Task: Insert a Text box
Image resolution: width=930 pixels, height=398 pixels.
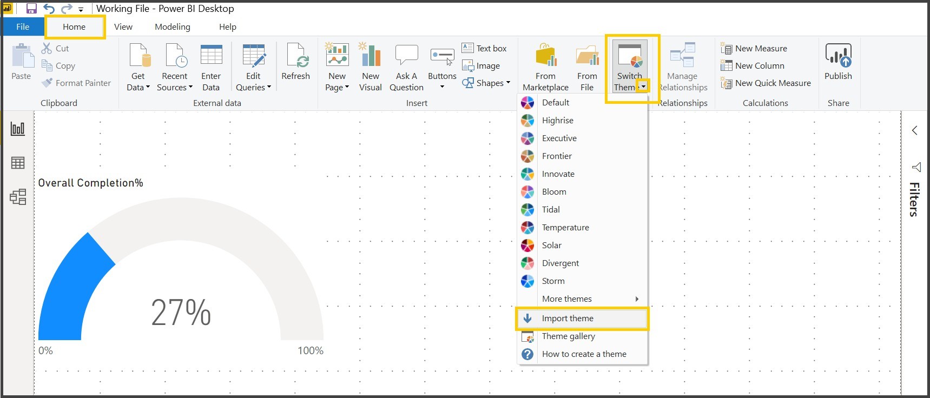Action: (484, 48)
